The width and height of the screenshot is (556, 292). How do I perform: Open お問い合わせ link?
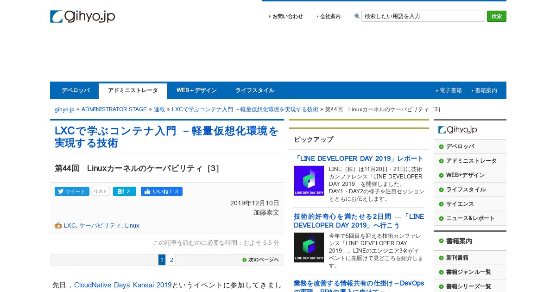[x=287, y=16]
